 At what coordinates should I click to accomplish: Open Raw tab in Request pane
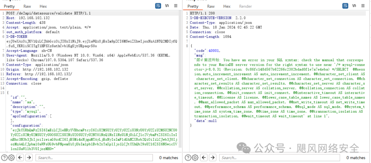[x=27, y=6]
